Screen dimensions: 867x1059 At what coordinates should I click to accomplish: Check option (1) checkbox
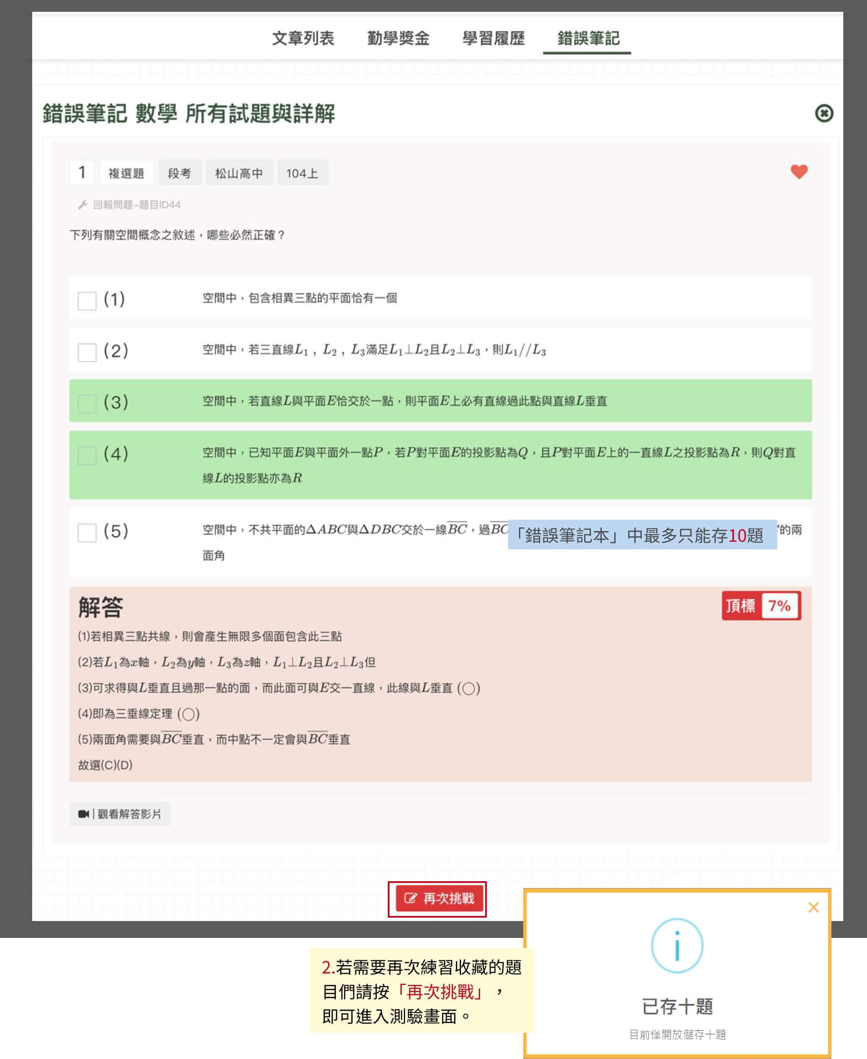click(87, 301)
